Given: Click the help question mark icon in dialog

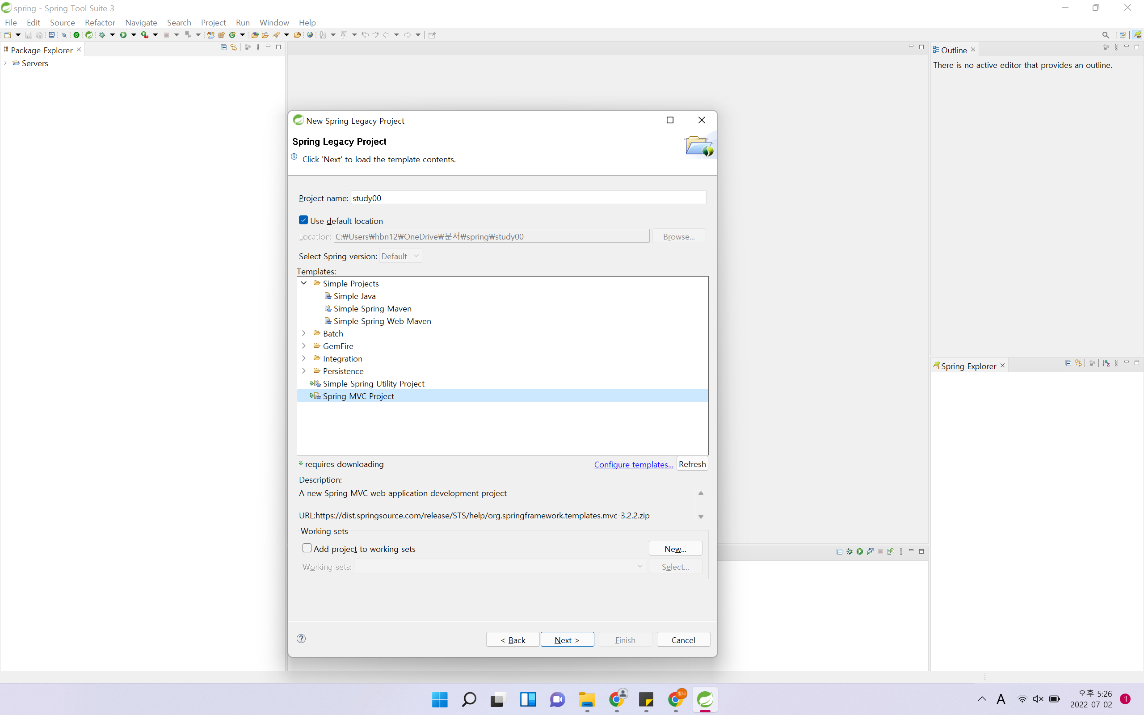Looking at the screenshot, I should tap(301, 639).
